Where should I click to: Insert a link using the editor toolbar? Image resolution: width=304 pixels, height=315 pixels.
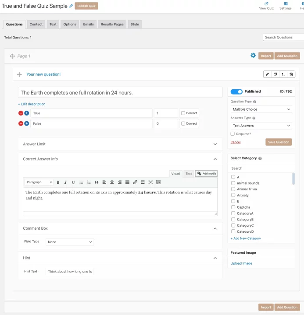tap(135, 182)
